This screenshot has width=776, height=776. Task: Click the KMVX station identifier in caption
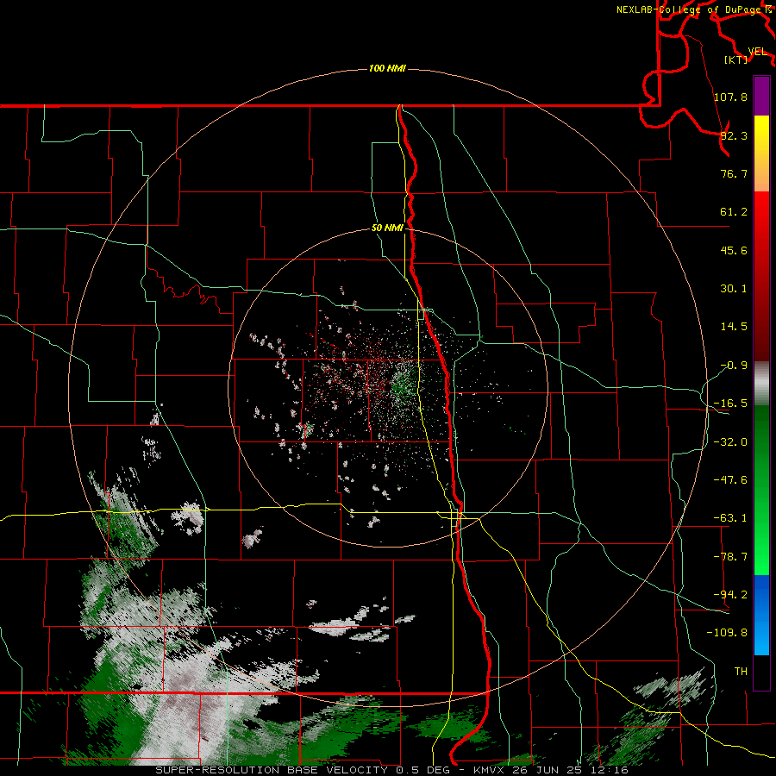[x=490, y=770]
